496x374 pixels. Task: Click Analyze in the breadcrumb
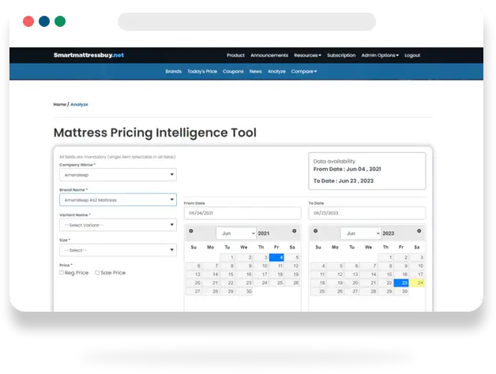[x=79, y=104]
